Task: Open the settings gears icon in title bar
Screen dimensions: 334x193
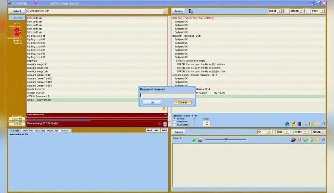Action: click(x=35, y=3)
